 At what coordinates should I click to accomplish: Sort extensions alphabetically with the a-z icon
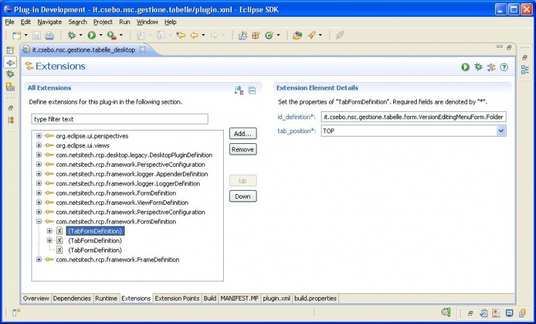click(x=239, y=90)
